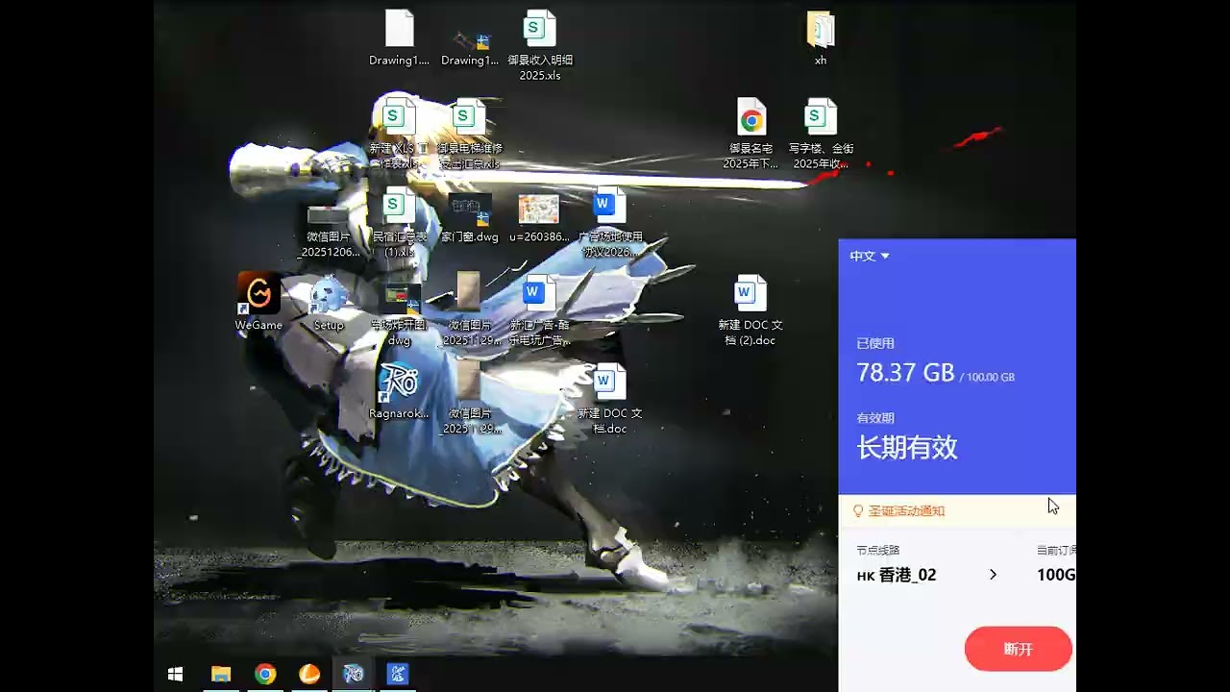Click the lightbulb icon beside 圣诞活动通知
Image resolution: width=1230 pixels, height=692 pixels.
click(x=858, y=510)
